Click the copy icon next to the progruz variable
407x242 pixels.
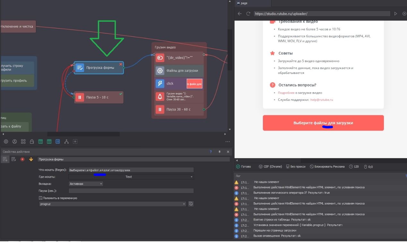(x=191, y=204)
